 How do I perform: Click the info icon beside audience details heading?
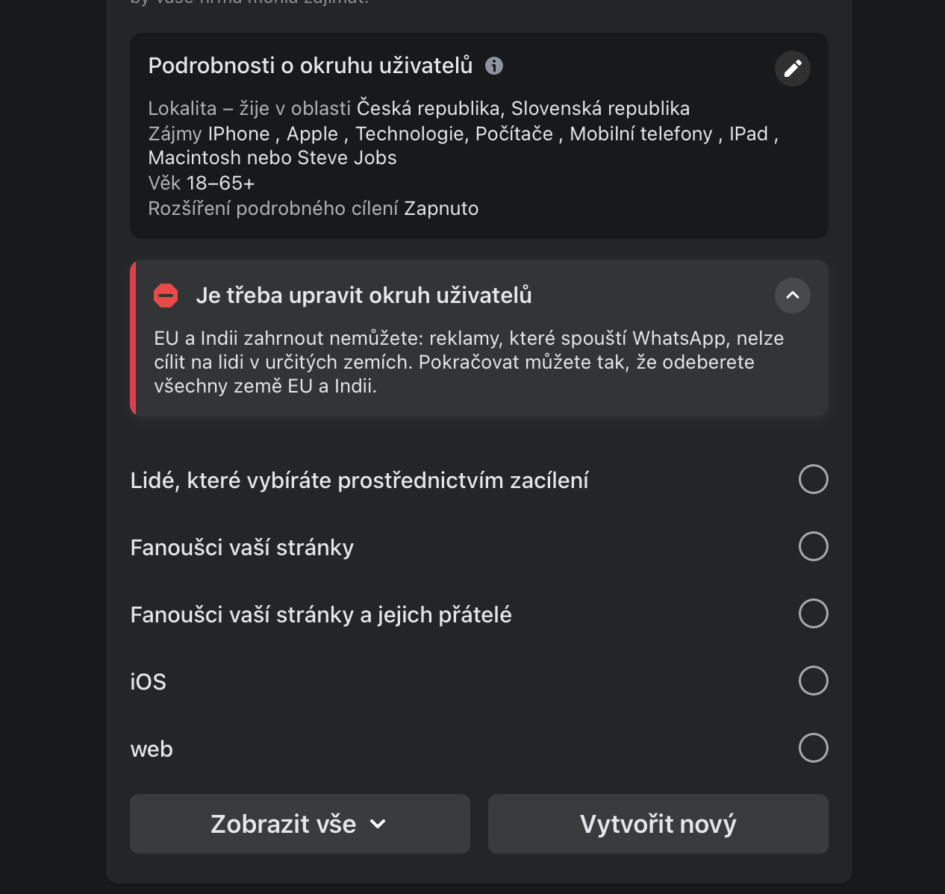494,66
